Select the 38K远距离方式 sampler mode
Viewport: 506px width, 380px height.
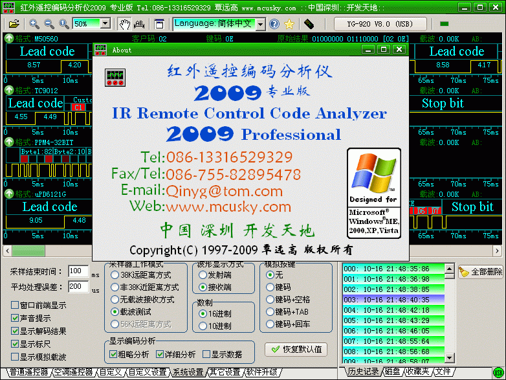point(115,274)
